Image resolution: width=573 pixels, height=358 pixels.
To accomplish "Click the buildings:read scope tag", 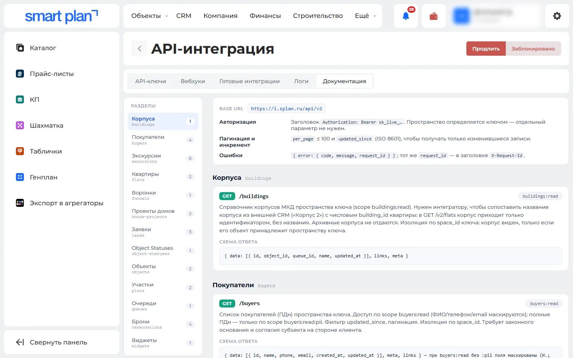I will coord(540,196).
